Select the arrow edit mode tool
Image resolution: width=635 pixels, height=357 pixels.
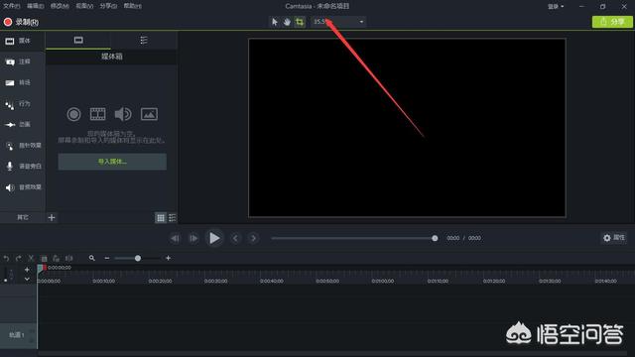click(x=275, y=22)
